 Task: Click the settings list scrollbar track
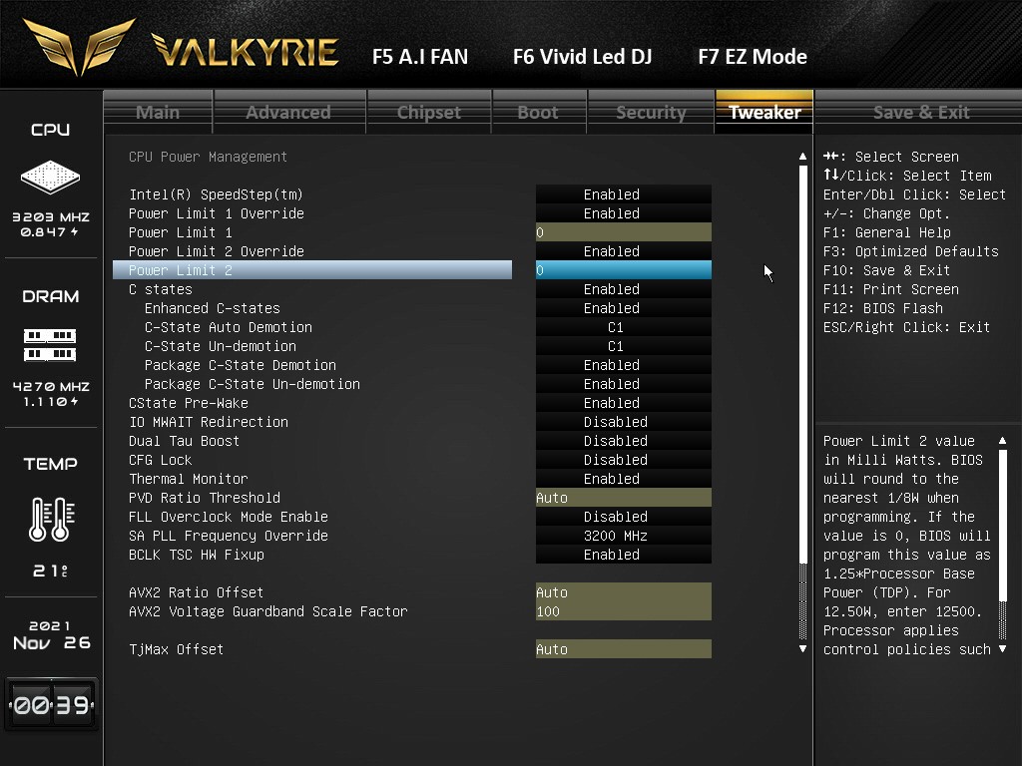coord(802,403)
